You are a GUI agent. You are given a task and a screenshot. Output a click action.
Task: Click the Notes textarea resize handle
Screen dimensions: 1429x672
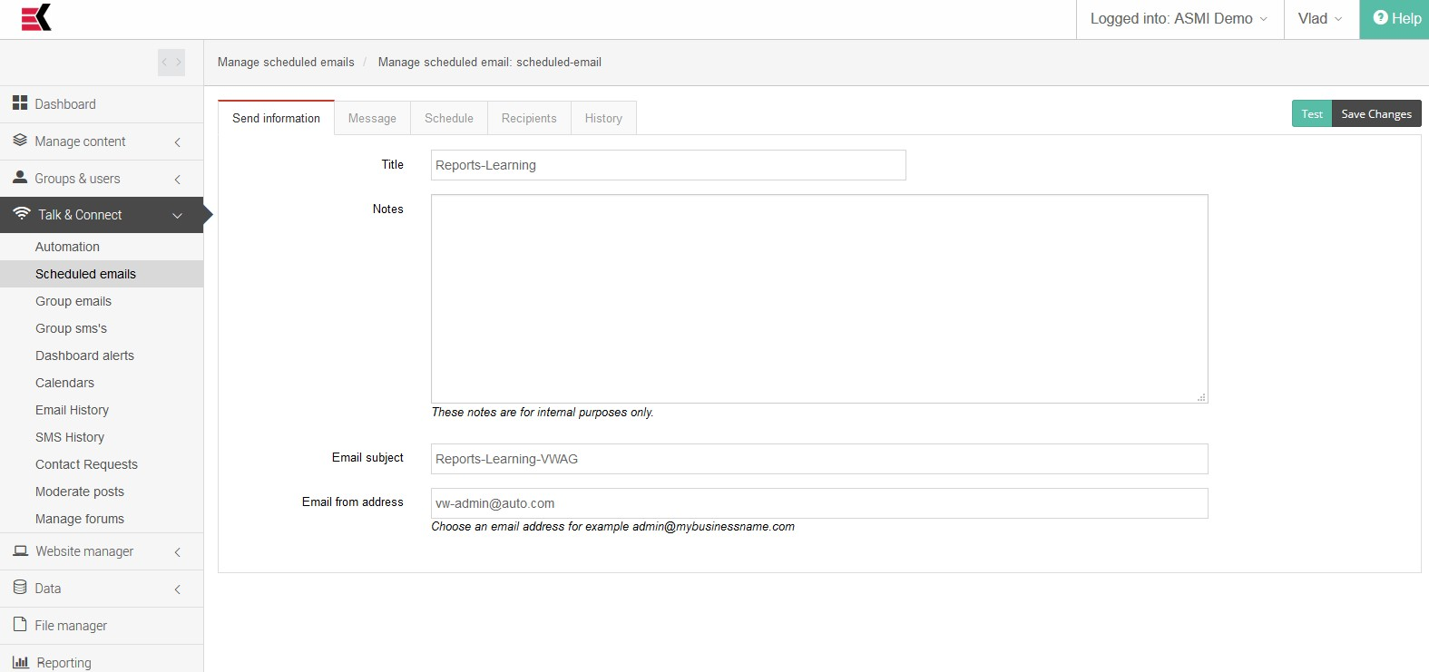[x=1201, y=397]
